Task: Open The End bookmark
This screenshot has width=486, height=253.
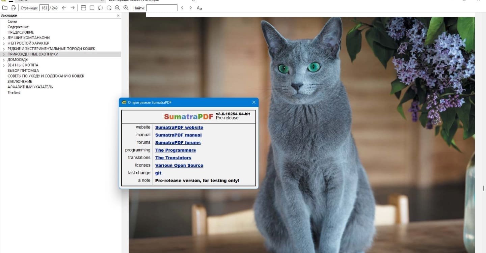Action: (x=14, y=92)
